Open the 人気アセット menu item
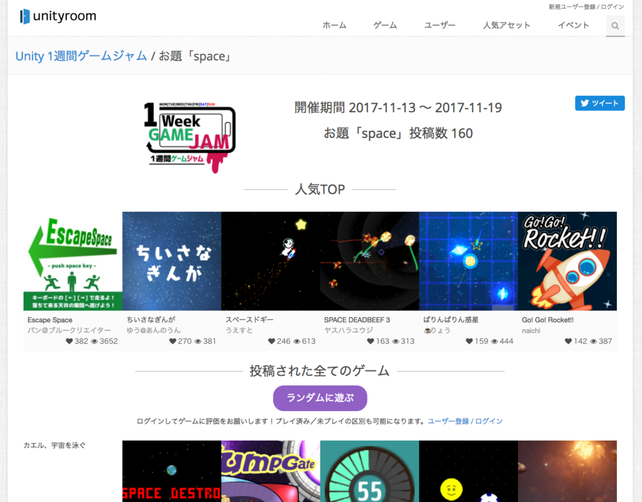Image resolution: width=642 pixels, height=502 pixels. click(507, 25)
